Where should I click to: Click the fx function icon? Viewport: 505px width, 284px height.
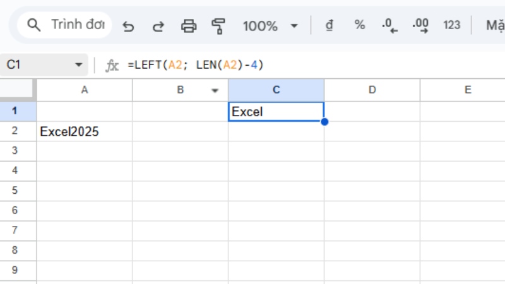coord(112,66)
